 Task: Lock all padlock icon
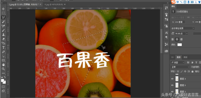coord(192,71)
